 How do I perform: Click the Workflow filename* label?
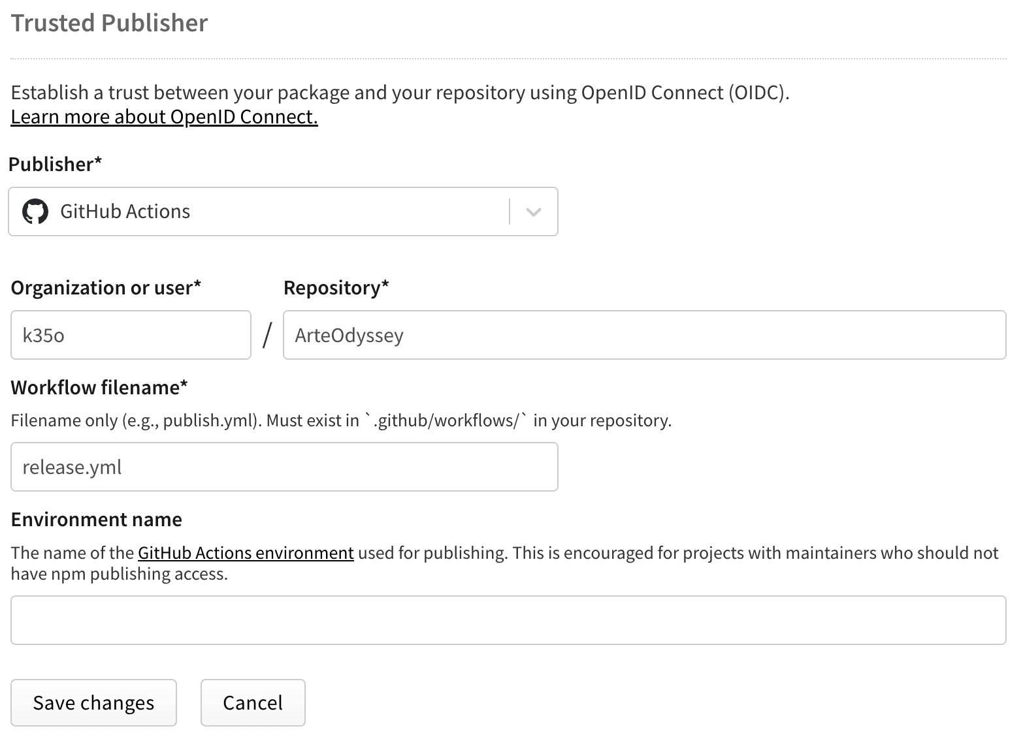point(99,387)
